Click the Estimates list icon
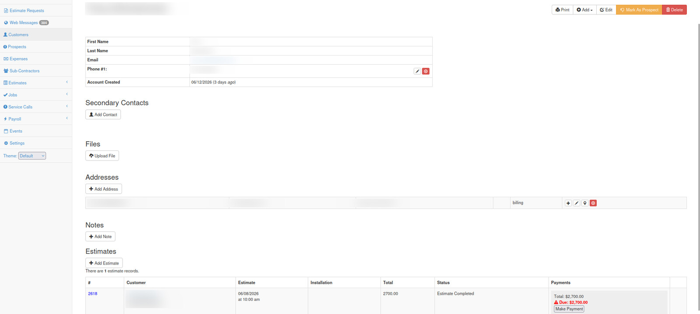The image size is (700, 314). (x=5, y=83)
